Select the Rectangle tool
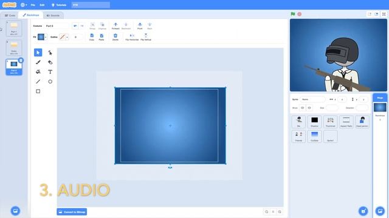This screenshot has height=218, width=389. 38,91
